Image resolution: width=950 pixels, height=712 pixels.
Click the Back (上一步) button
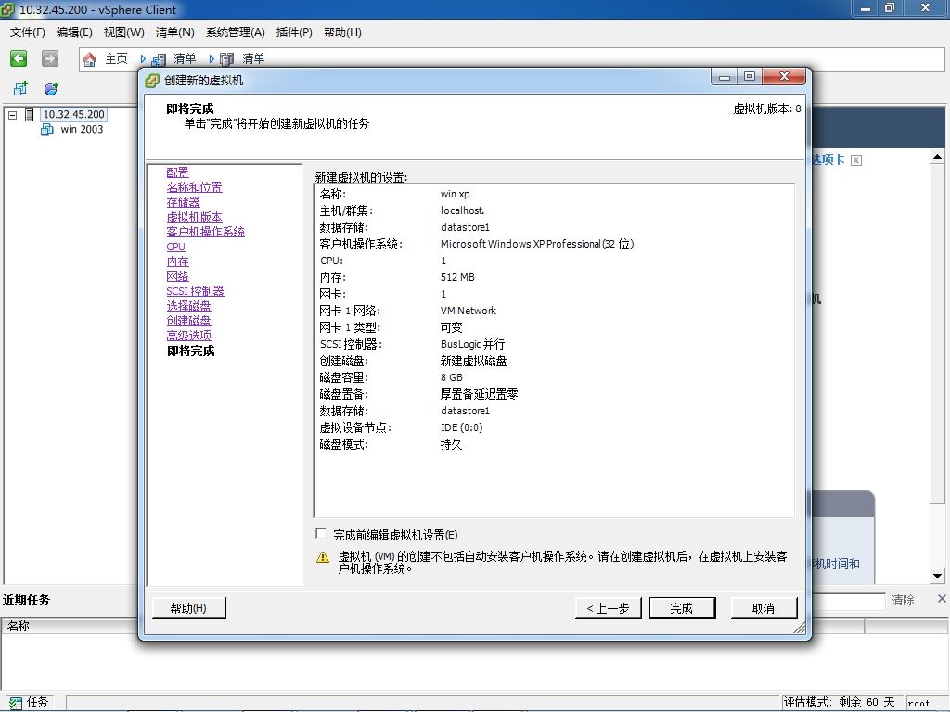point(608,608)
